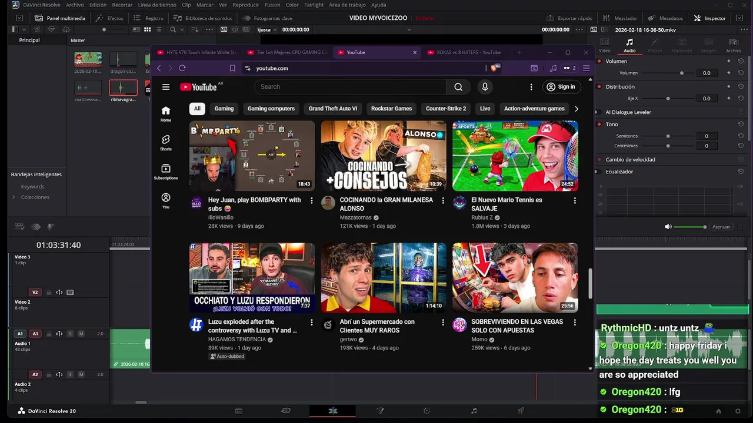Image resolution: width=753 pixels, height=423 pixels.
Task: Click the Volumen slider in Inspector
Action: (667, 73)
